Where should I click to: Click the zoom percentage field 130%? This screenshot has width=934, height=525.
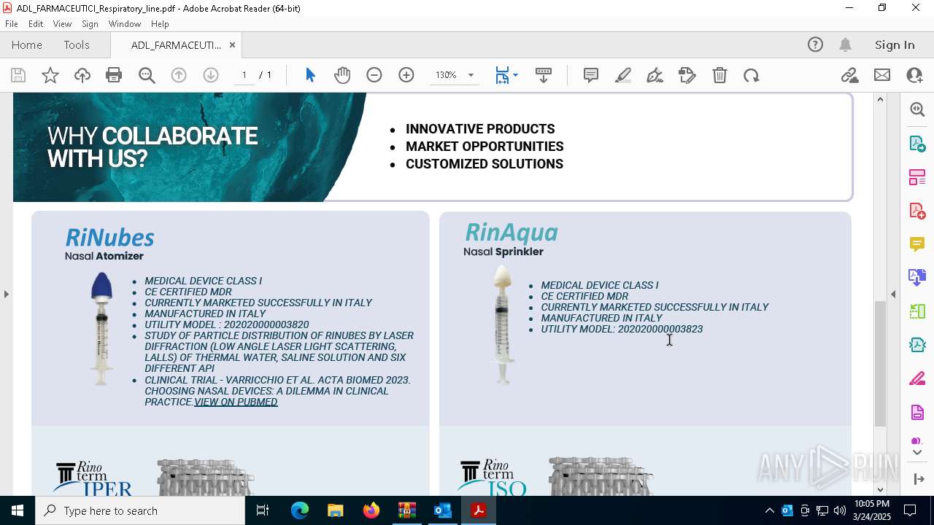click(446, 75)
